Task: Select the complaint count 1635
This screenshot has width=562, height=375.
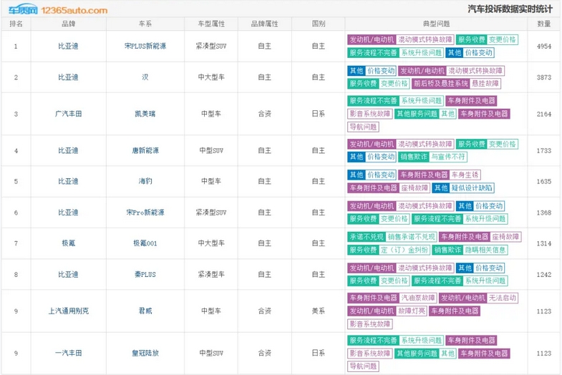Action: (543, 181)
